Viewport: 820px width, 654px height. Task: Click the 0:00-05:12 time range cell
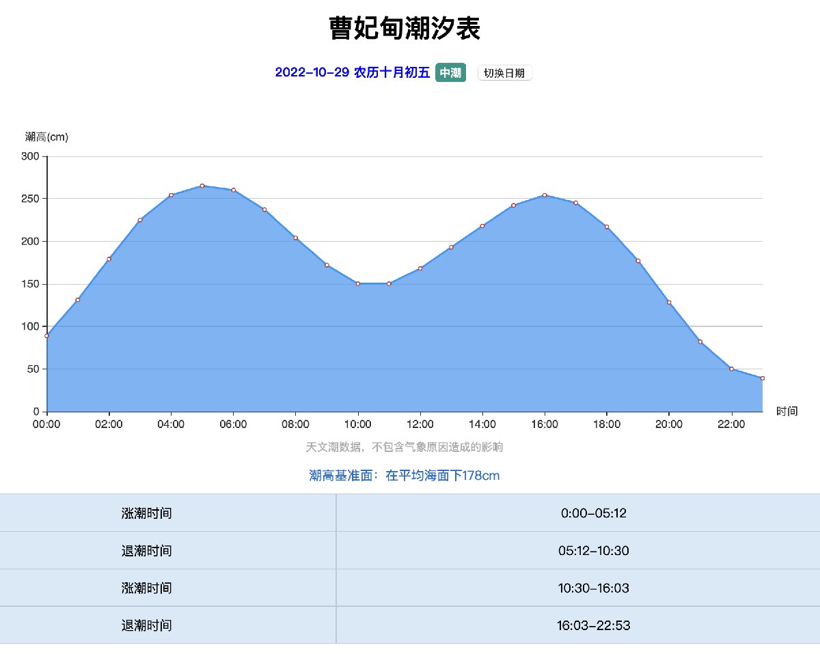(593, 513)
